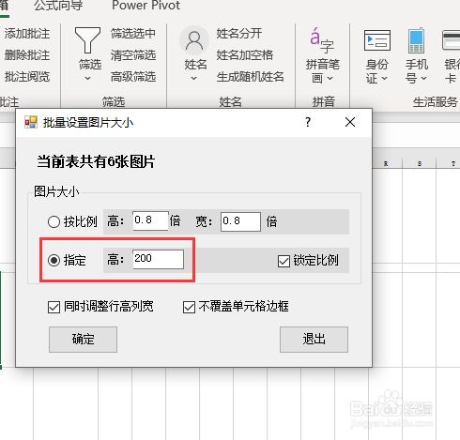Select column S header
This screenshot has width=460, height=440.
tap(420, 163)
